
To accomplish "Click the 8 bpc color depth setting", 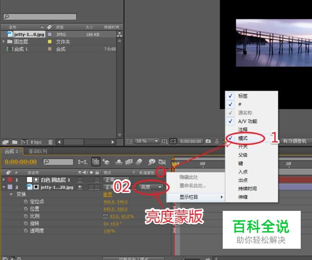I will 36,142.
